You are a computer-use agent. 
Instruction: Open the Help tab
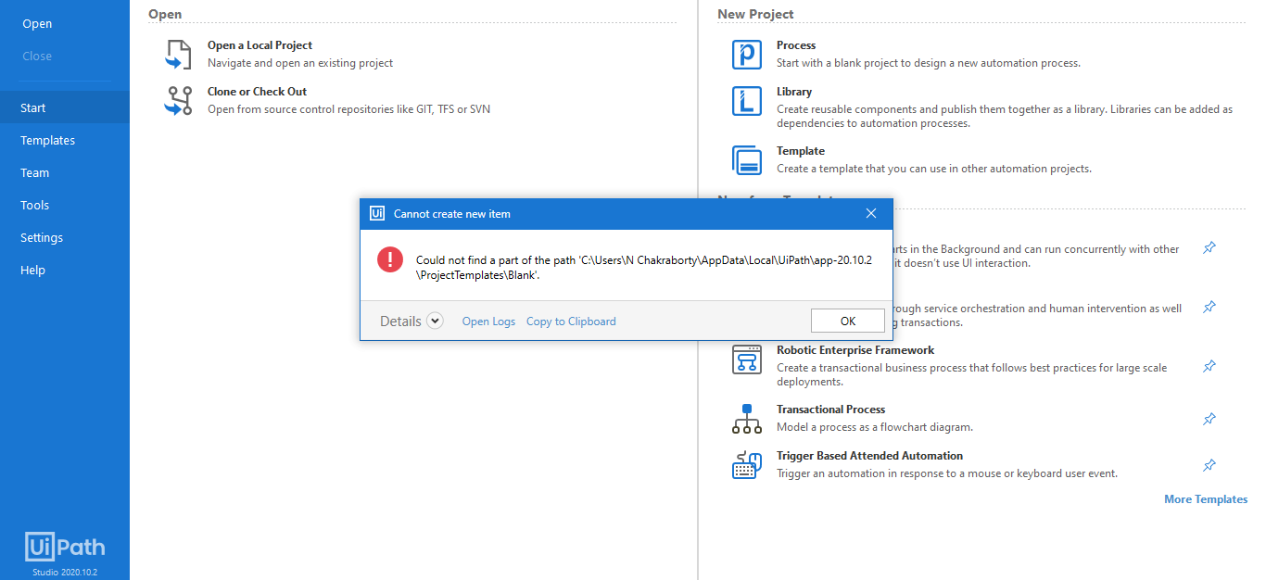click(x=65, y=270)
